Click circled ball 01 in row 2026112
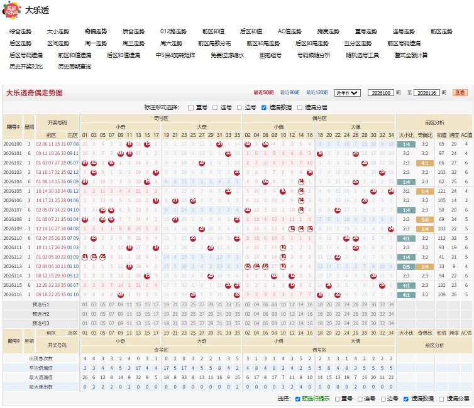This screenshot has width=474, height=408. coord(85,257)
